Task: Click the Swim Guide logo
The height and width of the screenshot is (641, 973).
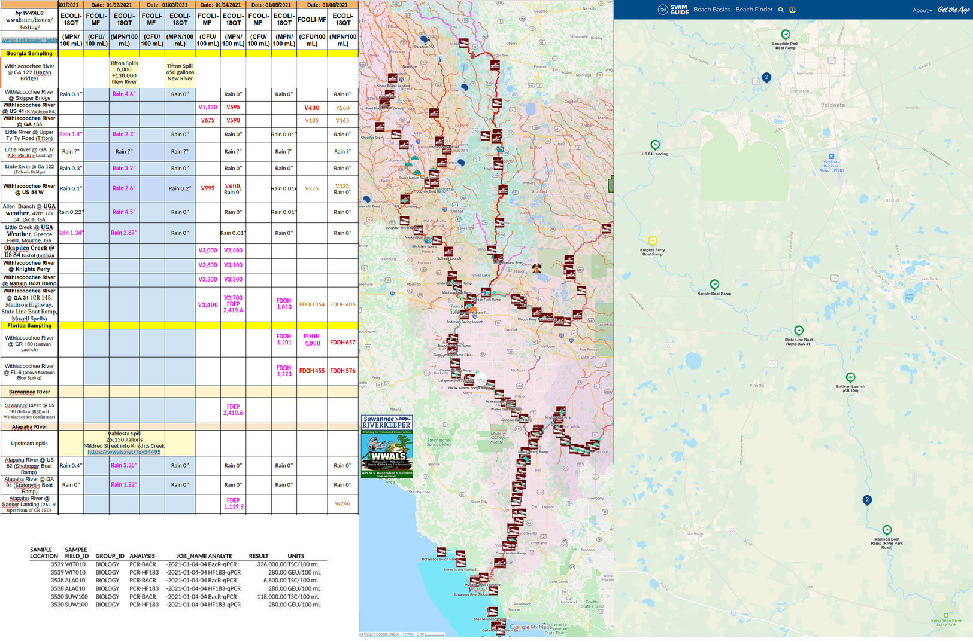Action: [674, 10]
